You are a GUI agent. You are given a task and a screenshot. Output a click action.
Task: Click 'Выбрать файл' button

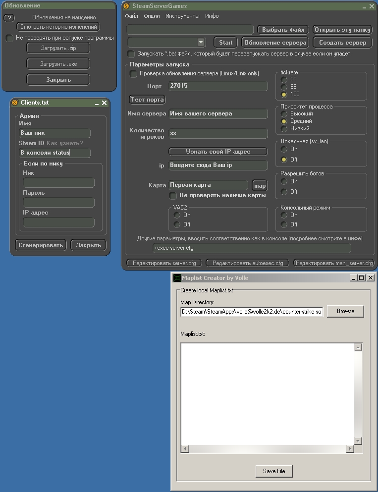tap(283, 30)
